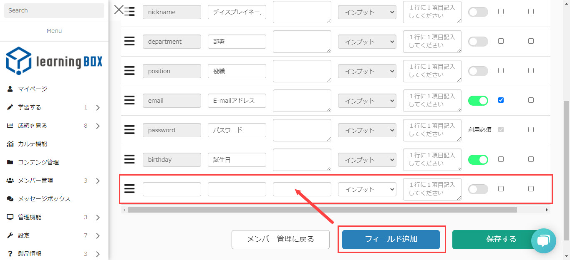Click the horizontal scrollbar under the table
Viewport: 570px width, 260px height.
322,210
